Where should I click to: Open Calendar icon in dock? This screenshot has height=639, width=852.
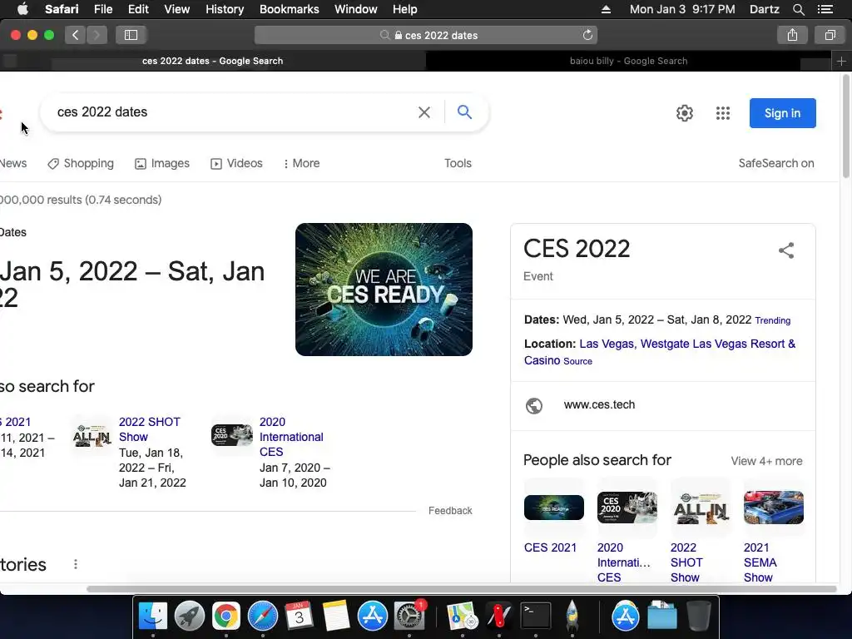(299, 616)
